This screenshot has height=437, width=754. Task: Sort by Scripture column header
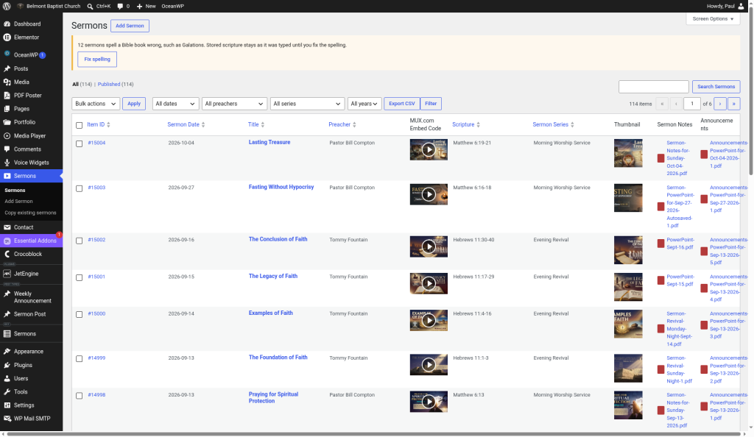click(x=466, y=124)
